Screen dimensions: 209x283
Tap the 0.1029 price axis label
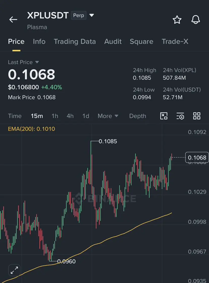pyautogui.click(x=197, y=192)
